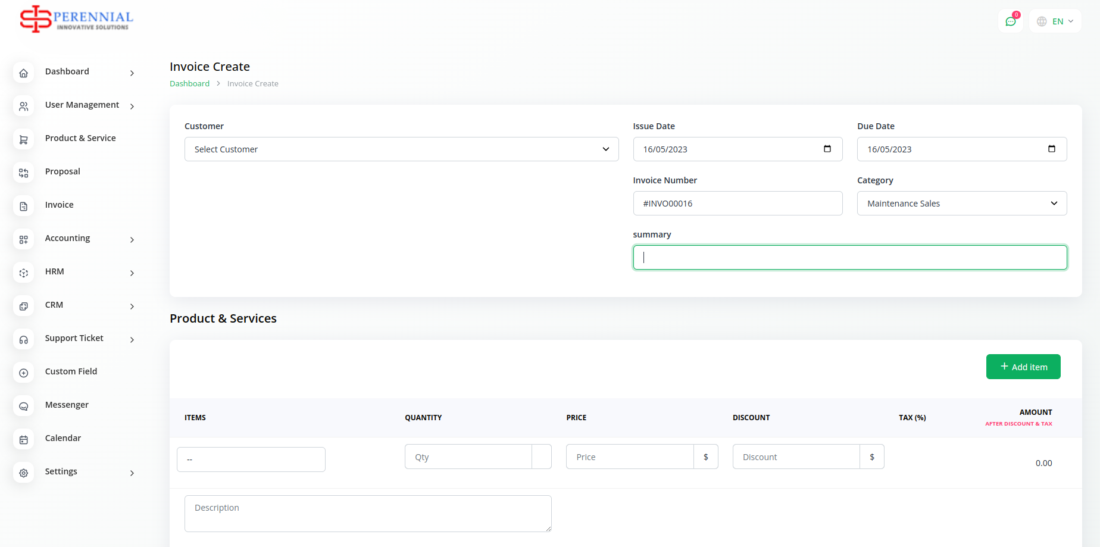Go to the Proposal section
This screenshot has height=547, width=1100.
pyautogui.click(x=62, y=171)
